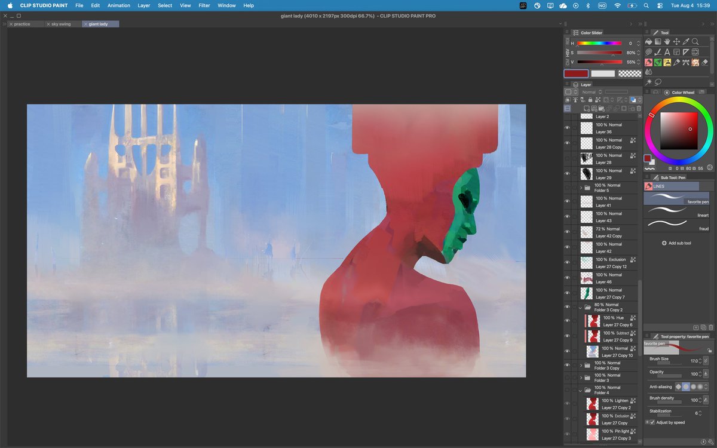This screenshot has width=717, height=448.
Task: Click the Saturation slider bar
Action: click(599, 53)
